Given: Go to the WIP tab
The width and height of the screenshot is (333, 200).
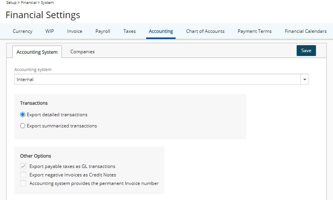Looking at the screenshot, I should tap(50, 31).
